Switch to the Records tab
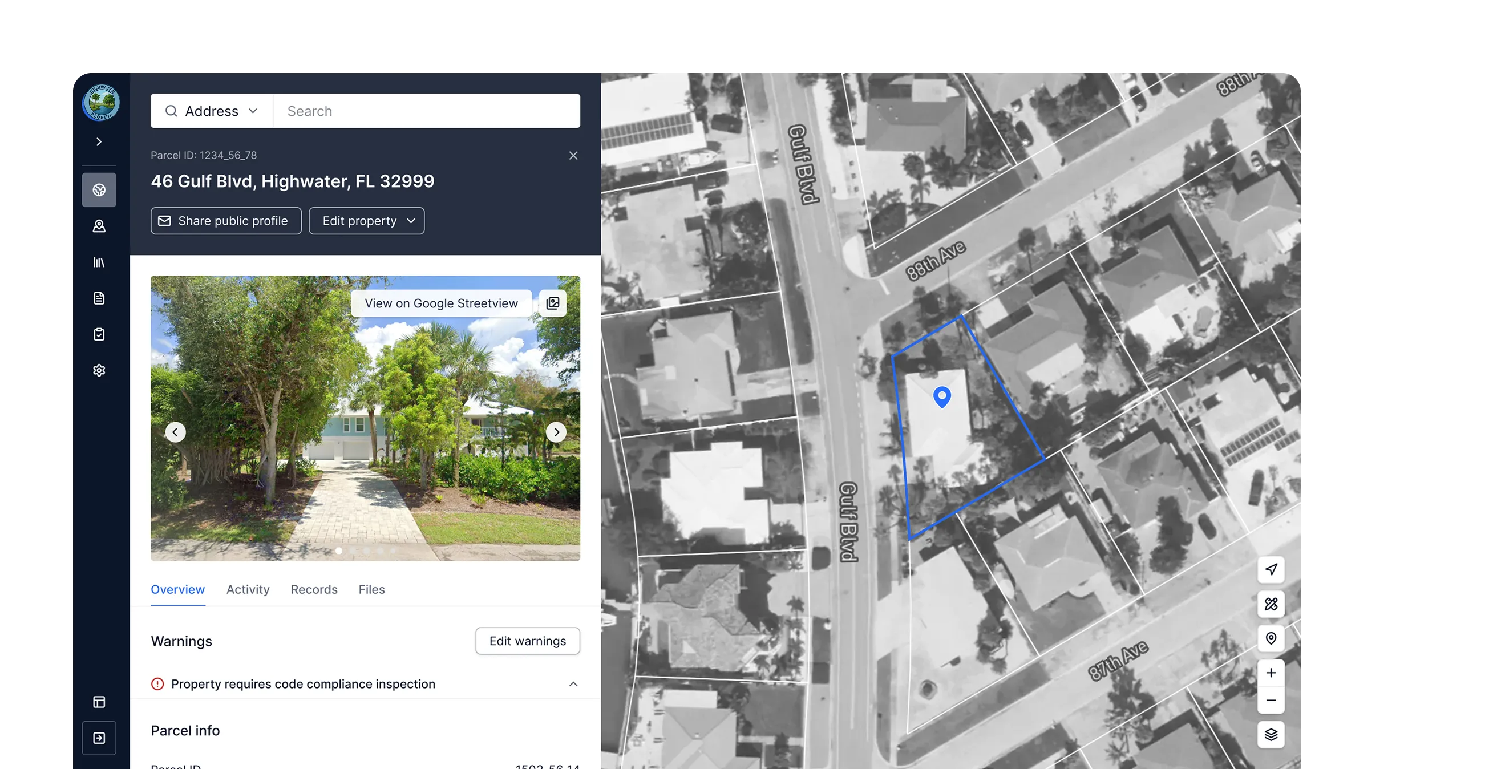 pyautogui.click(x=314, y=589)
